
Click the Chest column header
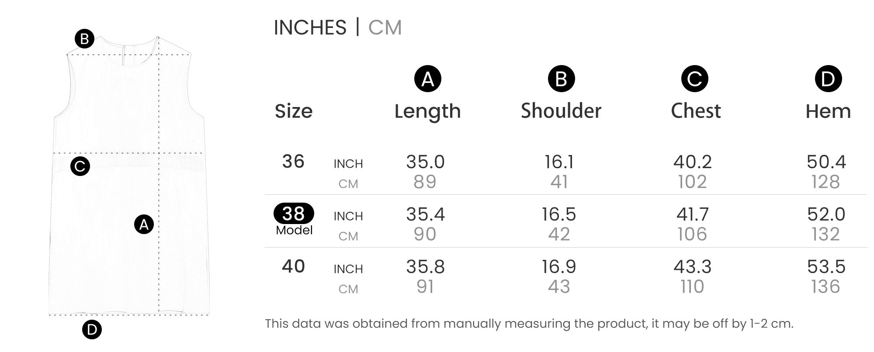(x=696, y=111)
